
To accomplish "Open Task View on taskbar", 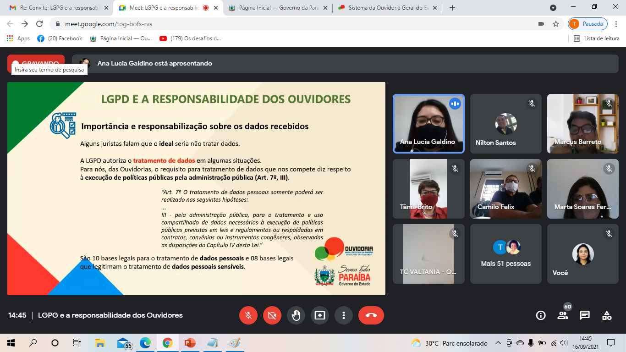I will [x=77, y=343].
